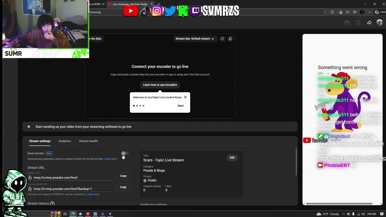
Task: Close the HORR browser tab
Action: [103, 4]
